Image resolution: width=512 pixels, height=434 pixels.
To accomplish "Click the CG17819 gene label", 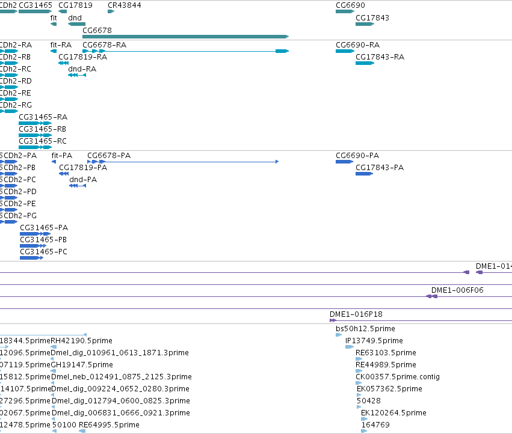I will pyautogui.click(x=75, y=5).
